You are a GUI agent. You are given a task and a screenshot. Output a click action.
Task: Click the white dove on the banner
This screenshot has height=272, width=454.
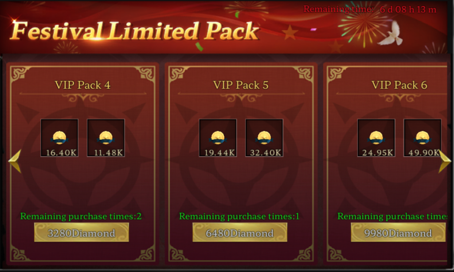coord(391,33)
